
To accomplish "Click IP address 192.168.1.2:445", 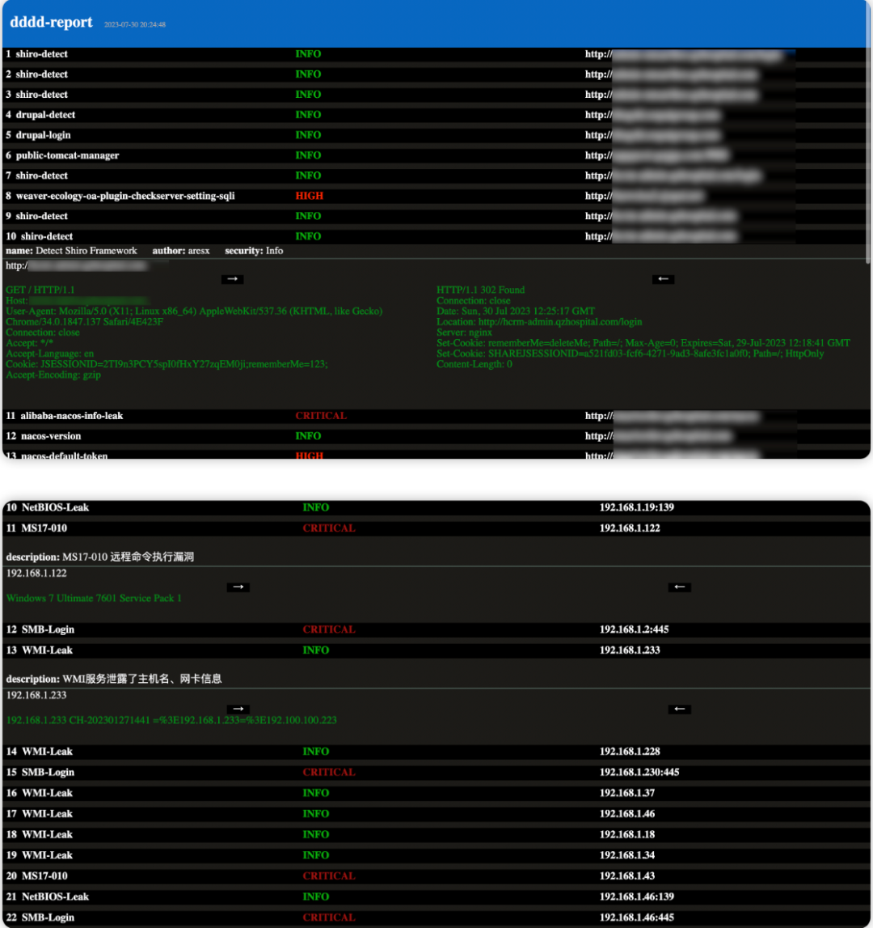I will coord(634,629).
